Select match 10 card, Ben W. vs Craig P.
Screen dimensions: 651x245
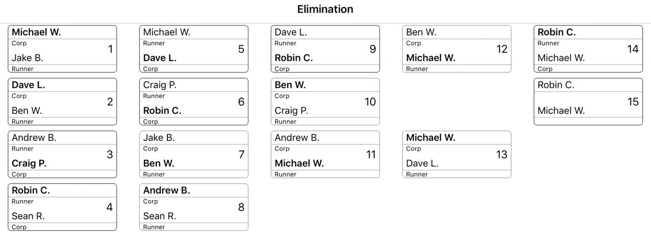tap(325, 102)
